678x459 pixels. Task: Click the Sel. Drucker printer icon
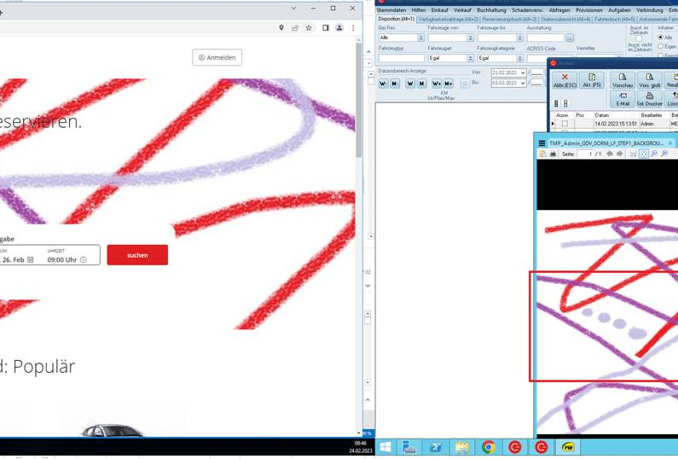pos(650,99)
